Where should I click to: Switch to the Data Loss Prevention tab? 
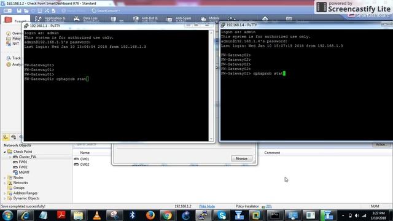(86, 19)
